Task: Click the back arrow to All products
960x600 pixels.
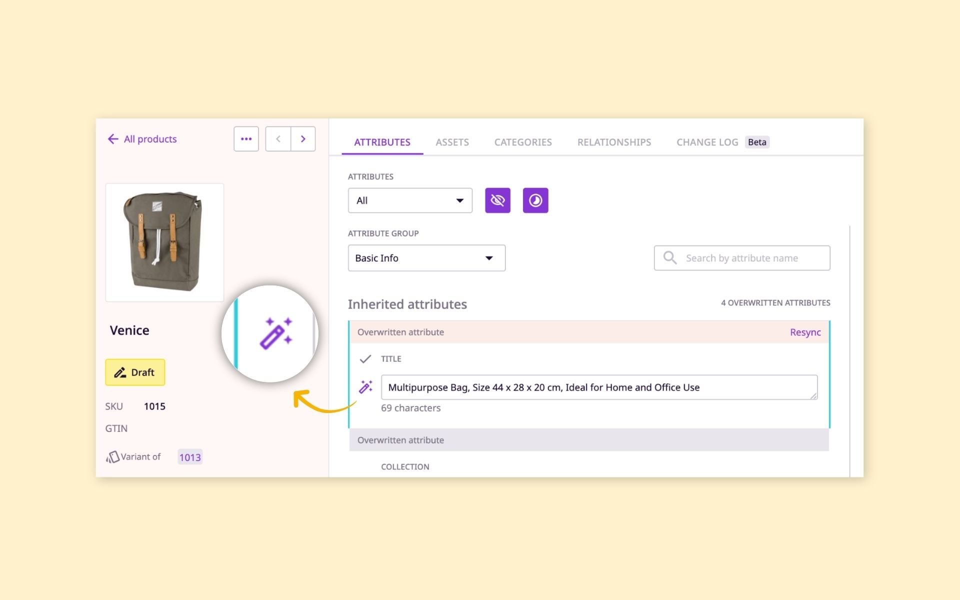Action: pos(113,139)
